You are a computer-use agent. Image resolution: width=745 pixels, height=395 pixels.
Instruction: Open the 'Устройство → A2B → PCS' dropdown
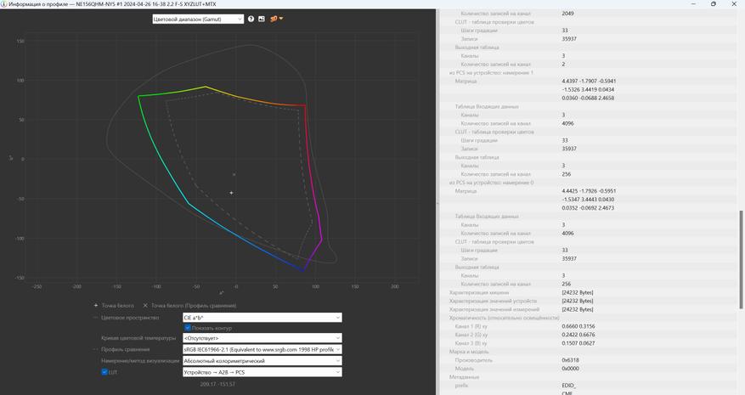click(x=262, y=372)
